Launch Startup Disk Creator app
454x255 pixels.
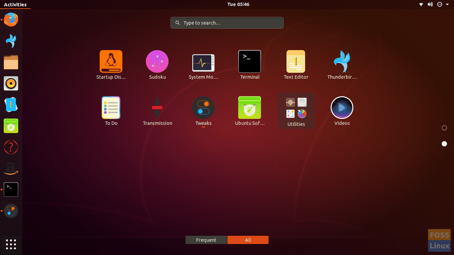pos(111,65)
